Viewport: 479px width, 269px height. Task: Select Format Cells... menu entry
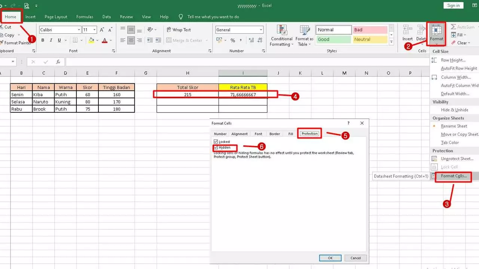click(x=454, y=176)
